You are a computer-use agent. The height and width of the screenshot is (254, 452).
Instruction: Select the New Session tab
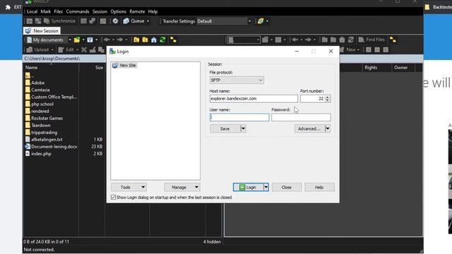click(x=42, y=31)
